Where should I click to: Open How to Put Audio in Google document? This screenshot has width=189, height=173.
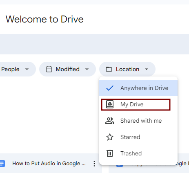[49, 164]
